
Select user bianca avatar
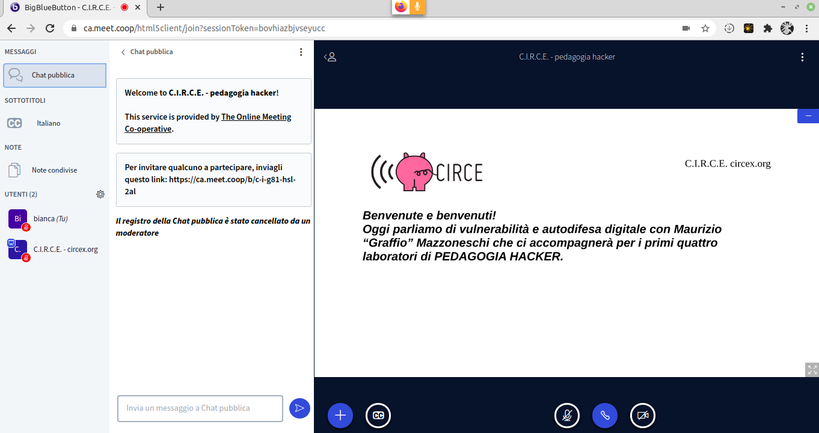17,219
